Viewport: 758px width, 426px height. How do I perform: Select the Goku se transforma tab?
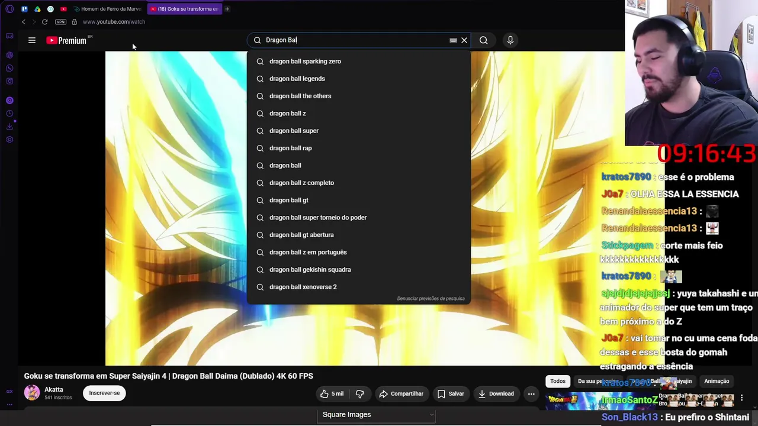[184, 9]
